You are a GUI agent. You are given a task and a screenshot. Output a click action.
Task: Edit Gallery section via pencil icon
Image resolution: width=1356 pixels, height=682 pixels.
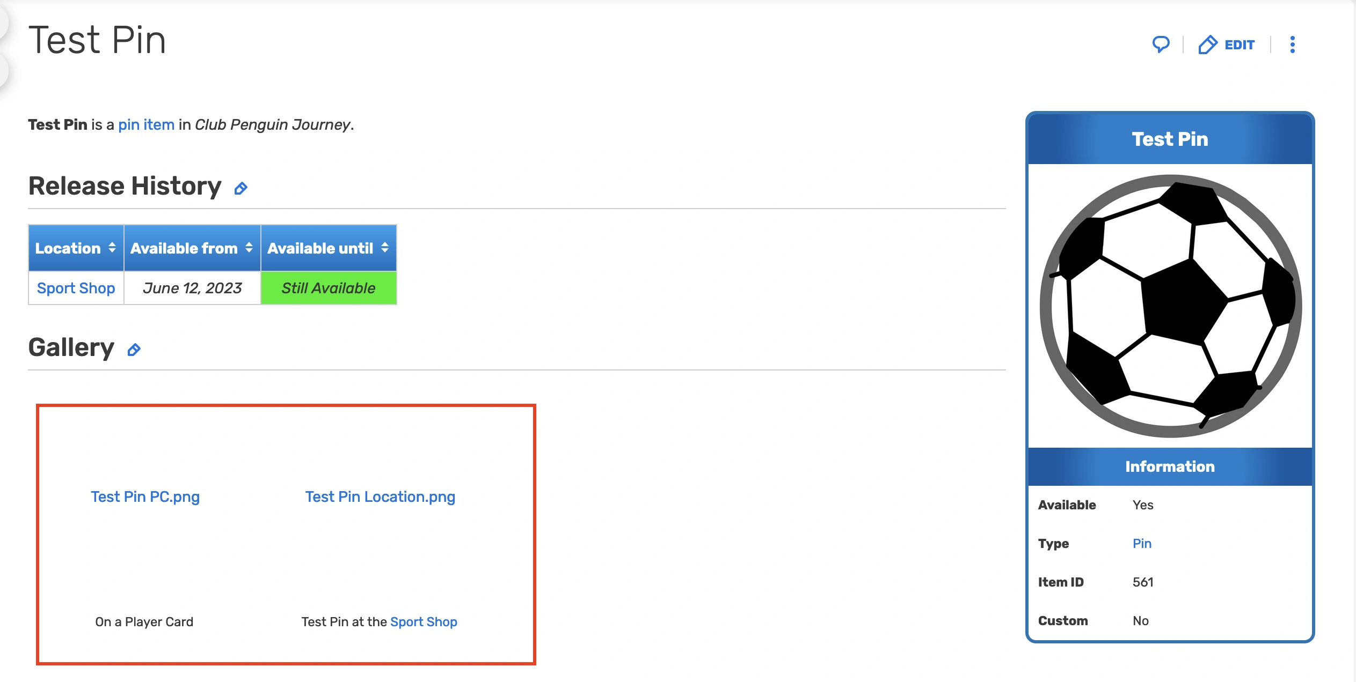pos(134,350)
